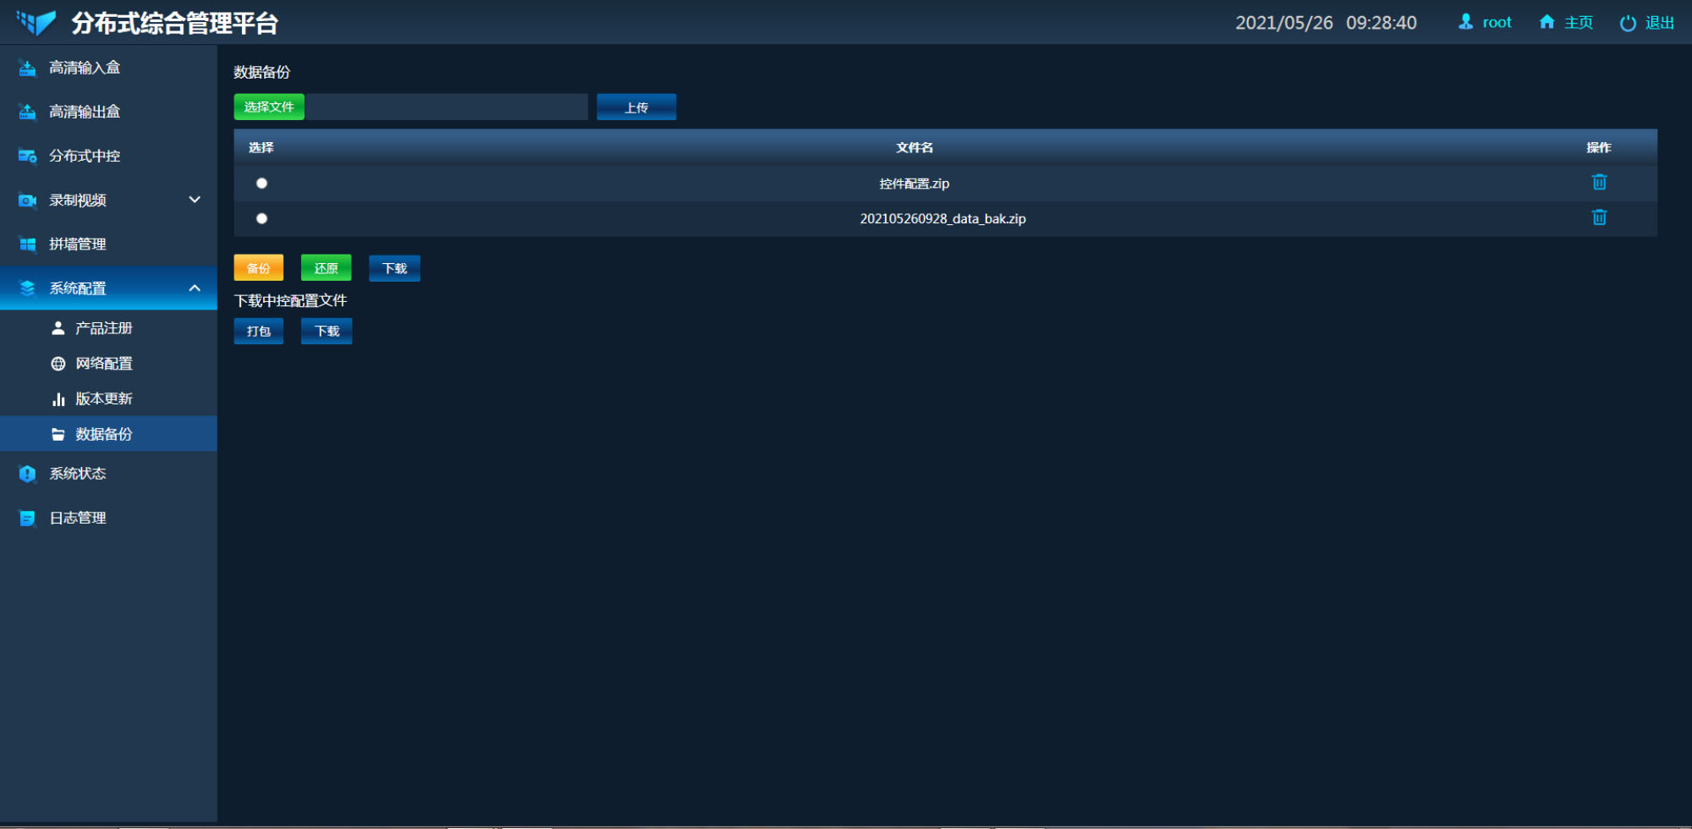Click the power icon to log out
The width and height of the screenshot is (1692, 829).
point(1627,23)
